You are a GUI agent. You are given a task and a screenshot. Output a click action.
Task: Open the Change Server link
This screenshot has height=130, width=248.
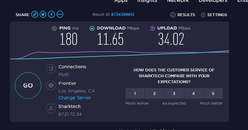pyautogui.click(x=75, y=98)
